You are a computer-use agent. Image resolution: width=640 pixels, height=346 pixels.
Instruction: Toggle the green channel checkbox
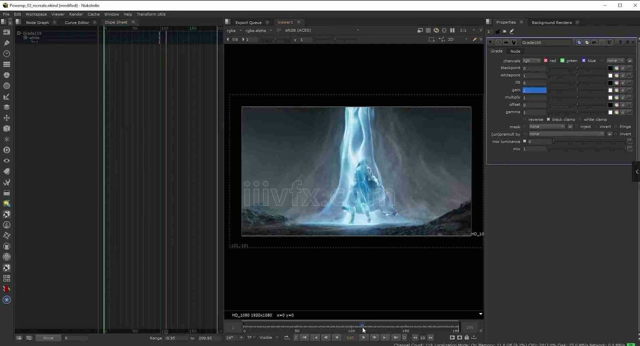[x=562, y=61]
